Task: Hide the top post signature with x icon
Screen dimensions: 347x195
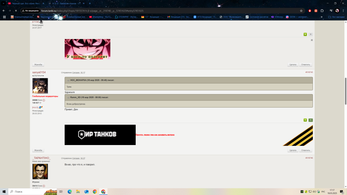Action: [312, 40]
